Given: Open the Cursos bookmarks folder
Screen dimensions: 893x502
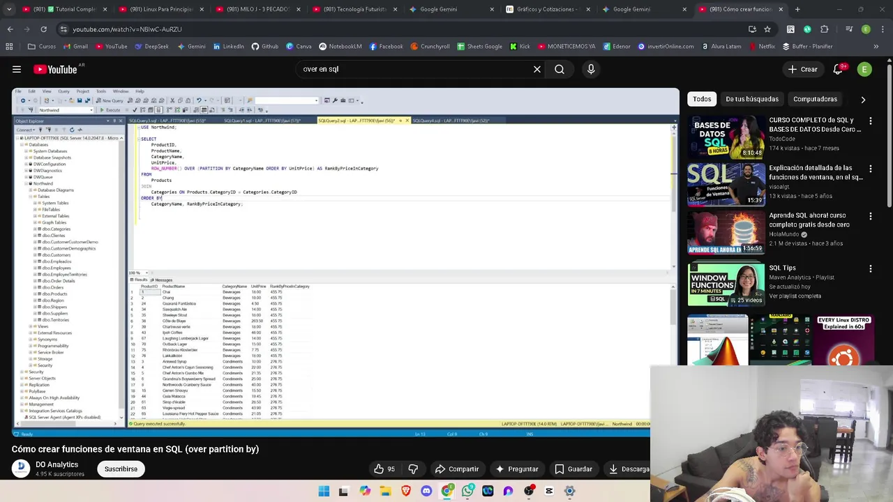Looking at the screenshot, I should 42,47.
